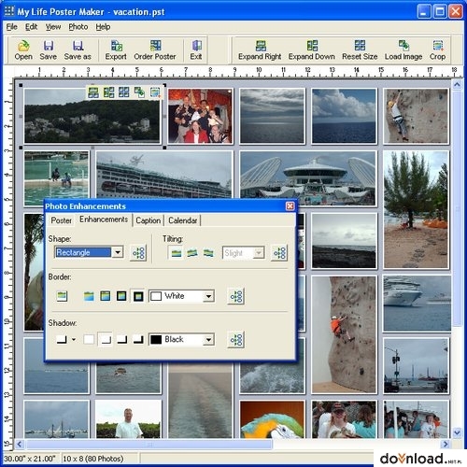This screenshot has width=467, height=467.
Task: Open the View menu
Action: (53, 27)
